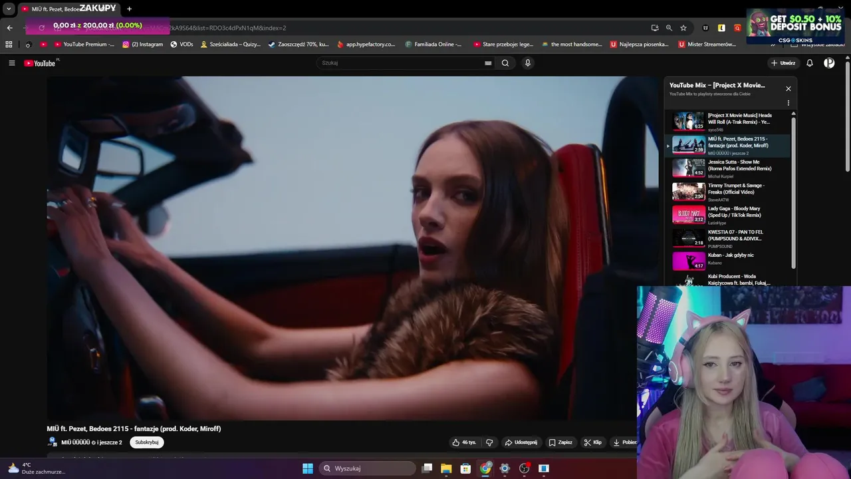This screenshot has height=479, width=851.
Task: Open File Explorer from taskbar
Action: (x=446, y=468)
